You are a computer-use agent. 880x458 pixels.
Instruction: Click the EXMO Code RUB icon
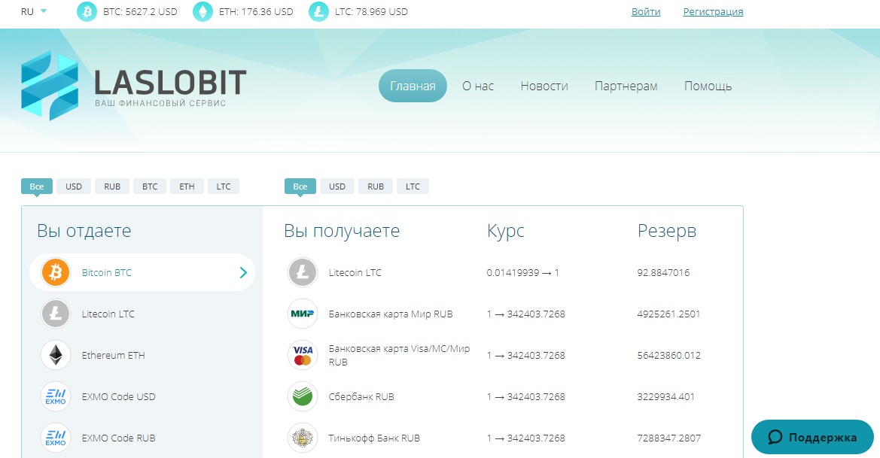(56, 438)
